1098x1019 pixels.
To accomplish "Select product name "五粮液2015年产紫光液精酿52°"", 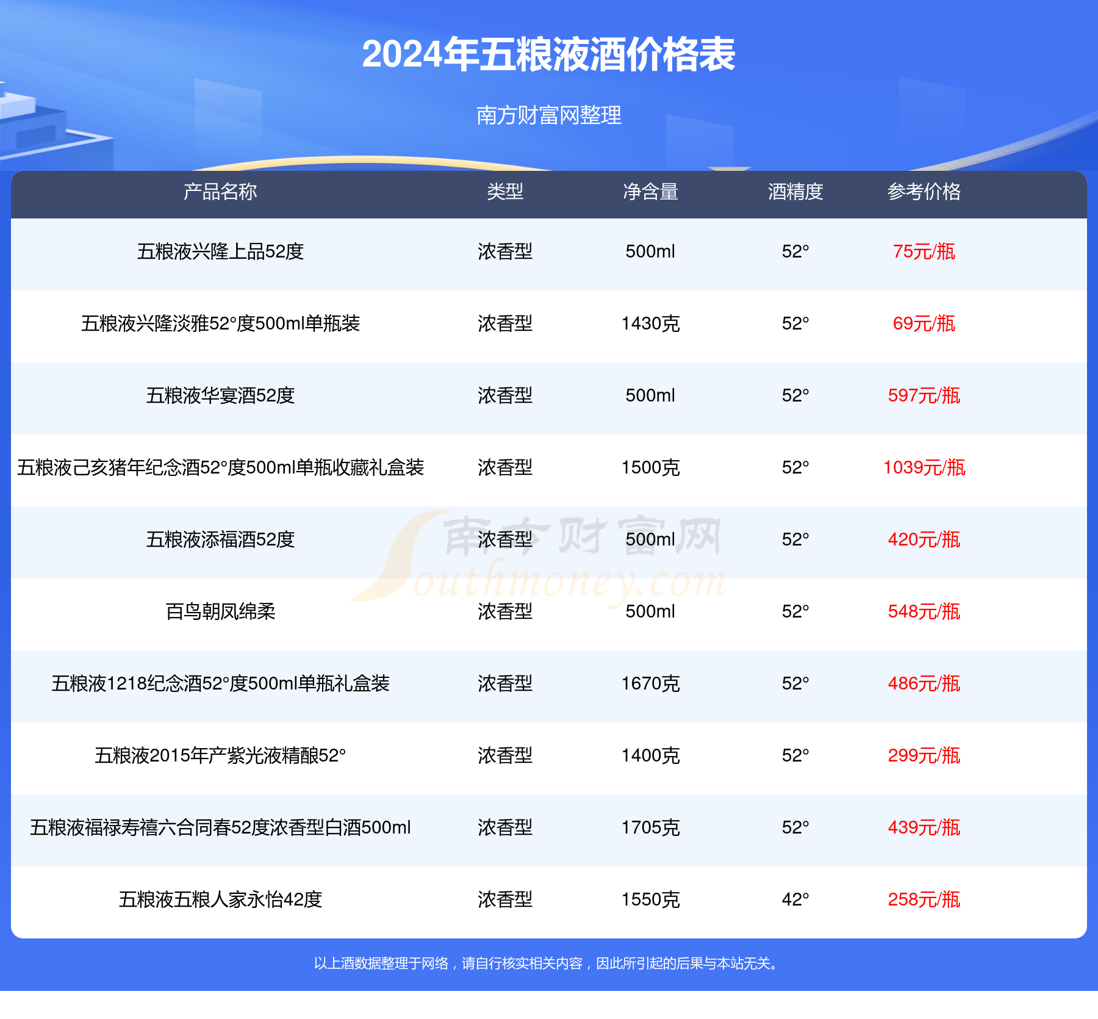I will point(220,755).
